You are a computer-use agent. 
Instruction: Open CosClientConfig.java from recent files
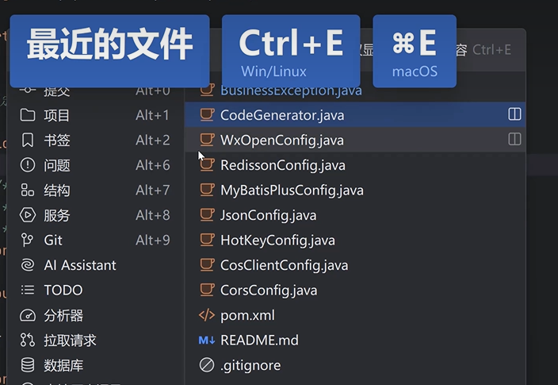tap(355, 265)
